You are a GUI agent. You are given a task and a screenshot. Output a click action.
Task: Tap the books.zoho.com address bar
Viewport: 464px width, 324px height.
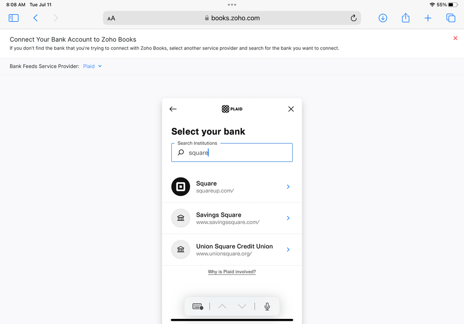(x=232, y=18)
